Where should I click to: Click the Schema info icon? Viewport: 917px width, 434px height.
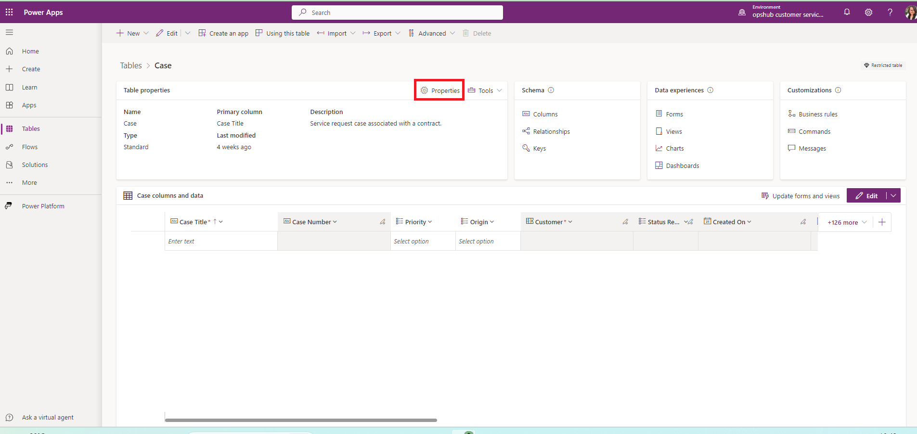(551, 90)
